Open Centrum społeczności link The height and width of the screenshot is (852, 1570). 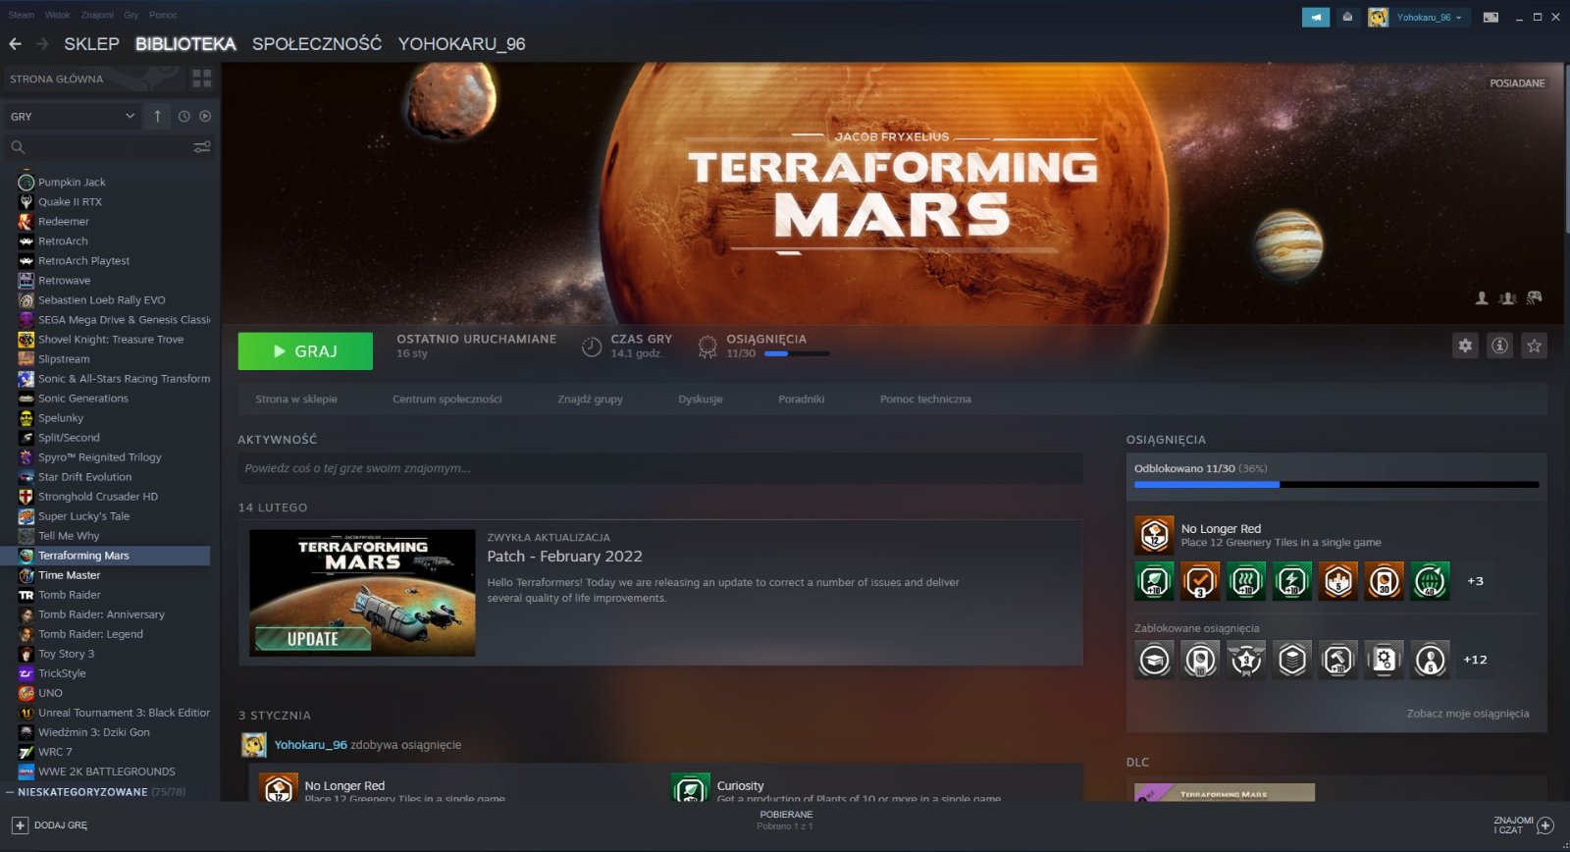pos(447,399)
